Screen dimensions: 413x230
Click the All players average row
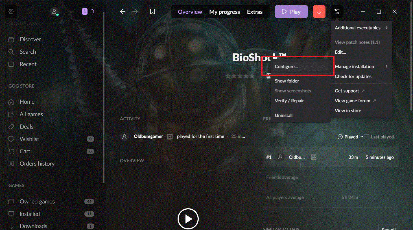coord(331,198)
